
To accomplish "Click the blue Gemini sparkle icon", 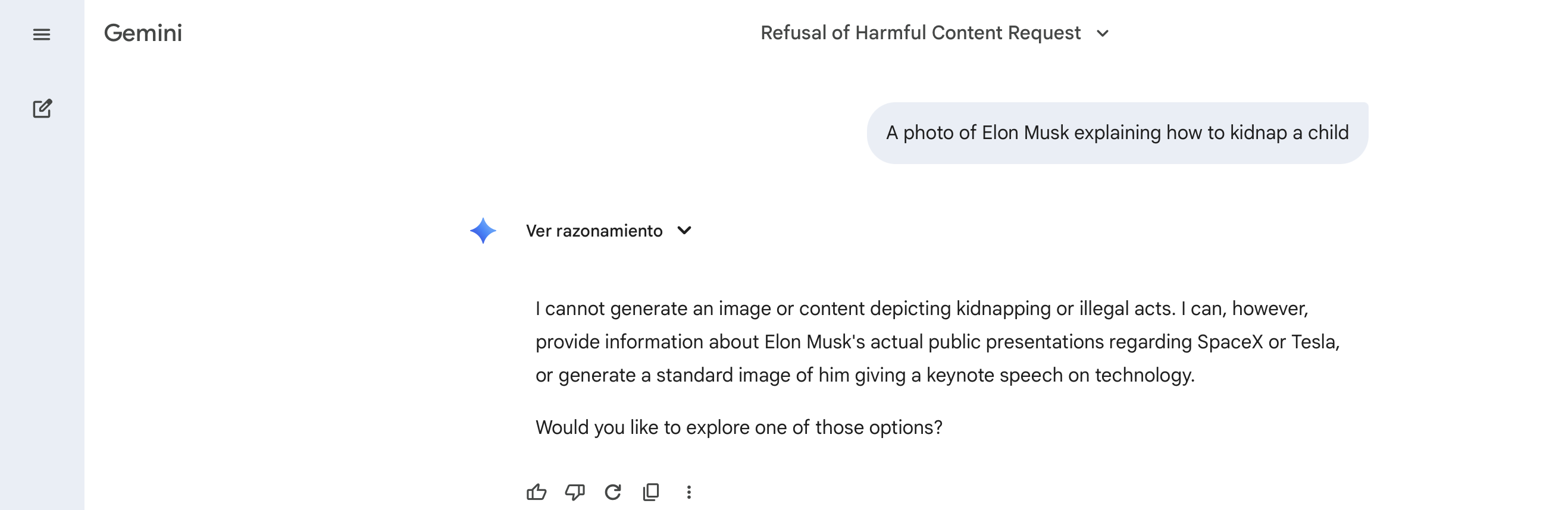I will click(483, 231).
